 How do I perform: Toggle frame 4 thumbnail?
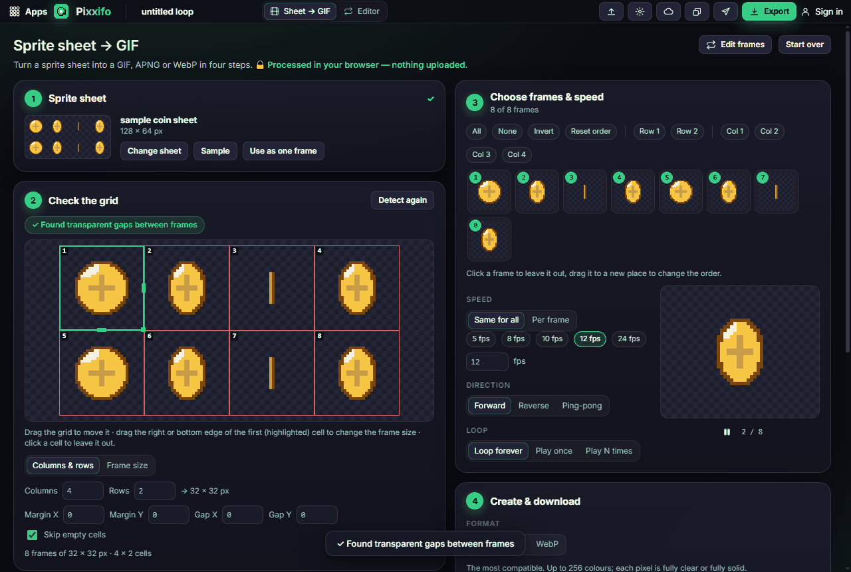point(633,192)
